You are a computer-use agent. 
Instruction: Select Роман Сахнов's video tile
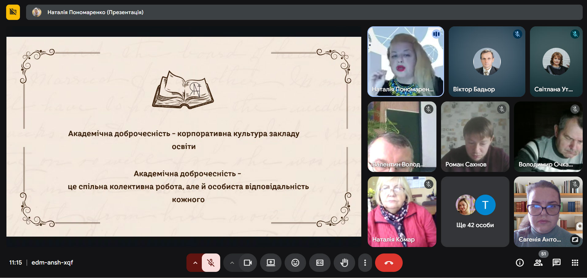(x=475, y=136)
